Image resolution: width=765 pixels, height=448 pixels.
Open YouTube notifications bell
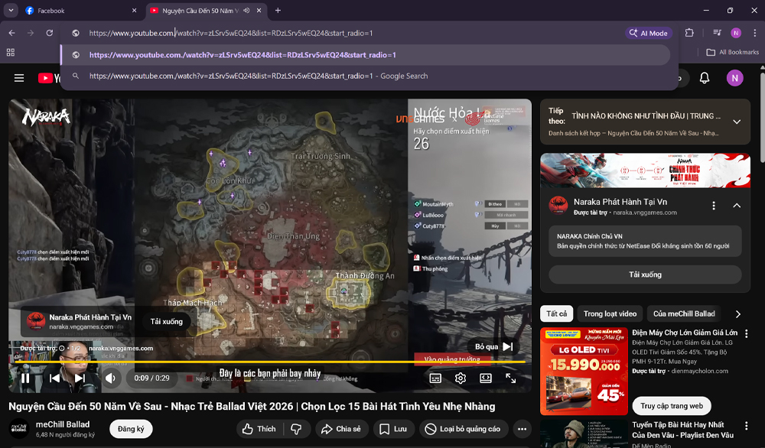tap(705, 78)
